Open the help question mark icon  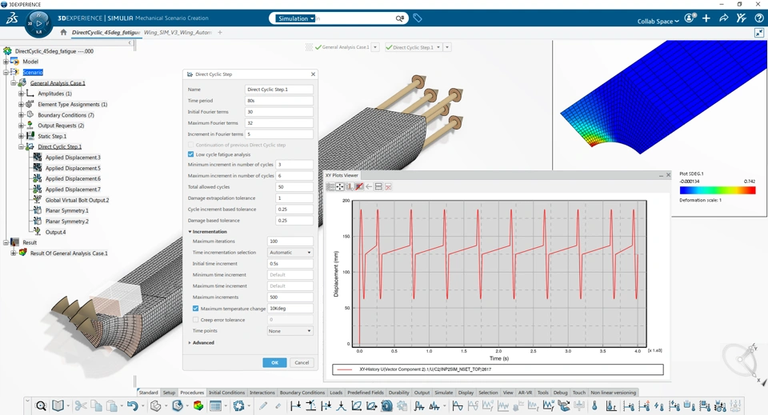tap(759, 18)
